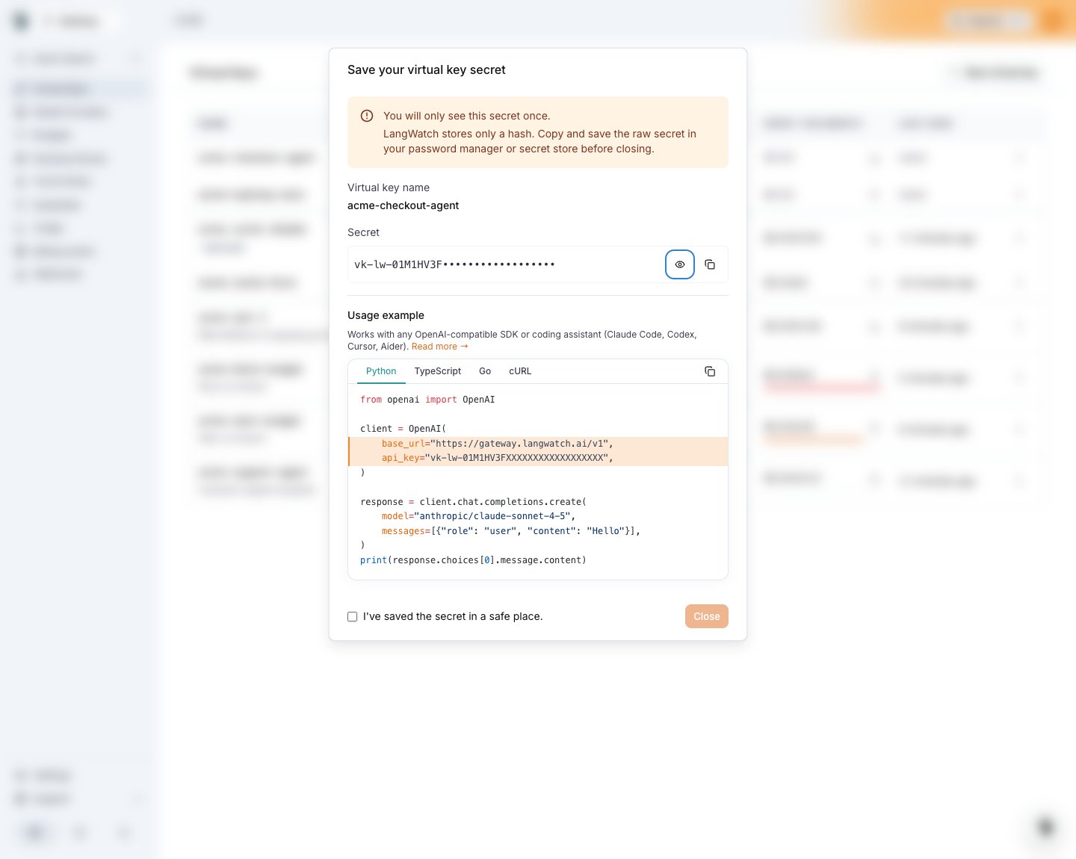Click the 'Usage example' heading
The height and width of the screenshot is (859, 1076).
[x=386, y=315]
